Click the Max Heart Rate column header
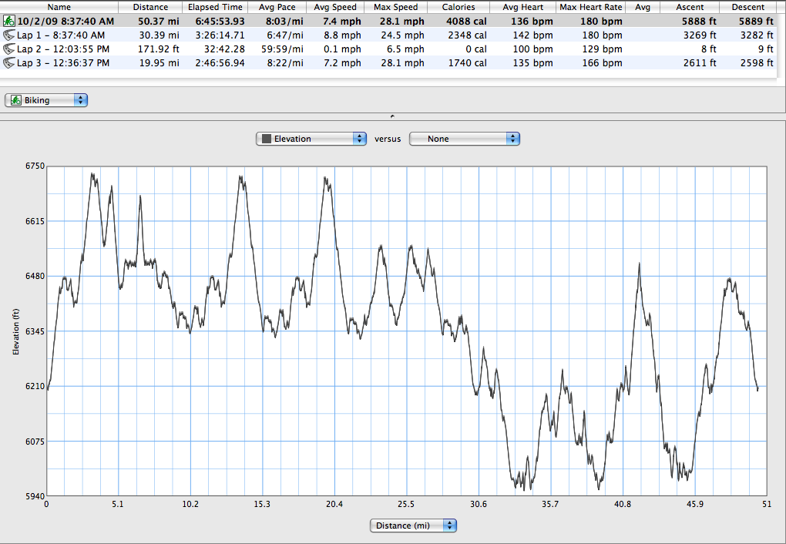The width and height of the screenshot is (786, 544). pos(591,7)
